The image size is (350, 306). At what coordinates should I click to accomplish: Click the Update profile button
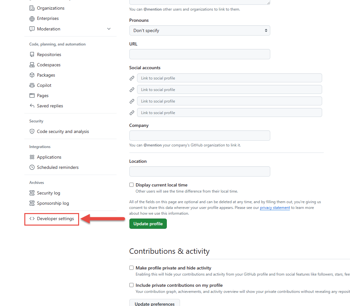148,223
